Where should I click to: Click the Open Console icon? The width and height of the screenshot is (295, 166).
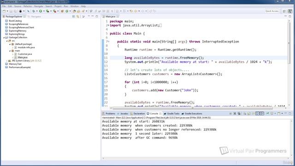[279, 113]
